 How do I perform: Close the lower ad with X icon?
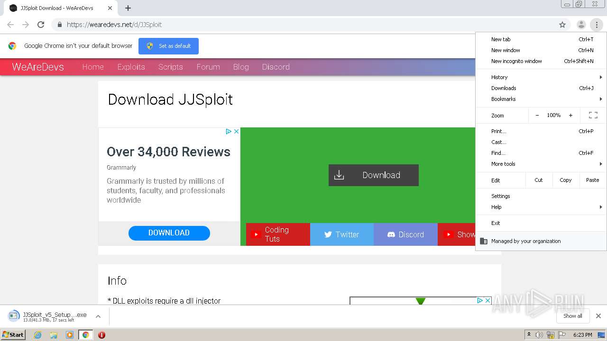pos(487,300)
